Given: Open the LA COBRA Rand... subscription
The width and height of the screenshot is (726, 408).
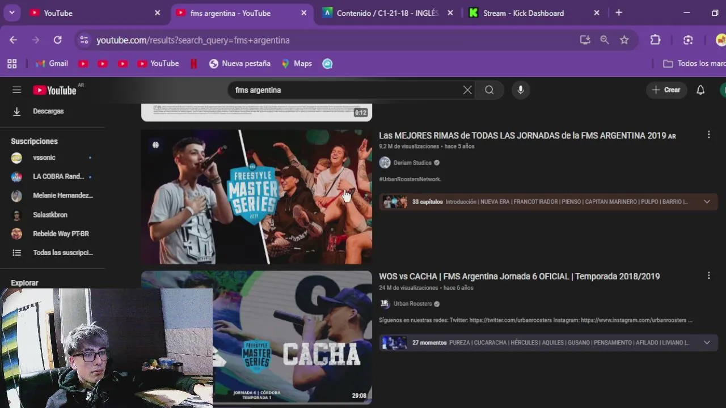Looking at the screenshot, I should (x=52, y=176).
